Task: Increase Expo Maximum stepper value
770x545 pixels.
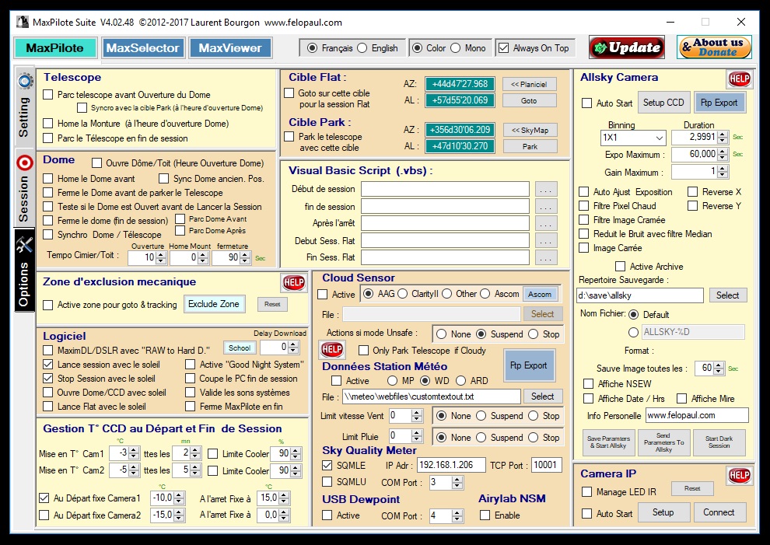Action: click(x=723, y=152)
